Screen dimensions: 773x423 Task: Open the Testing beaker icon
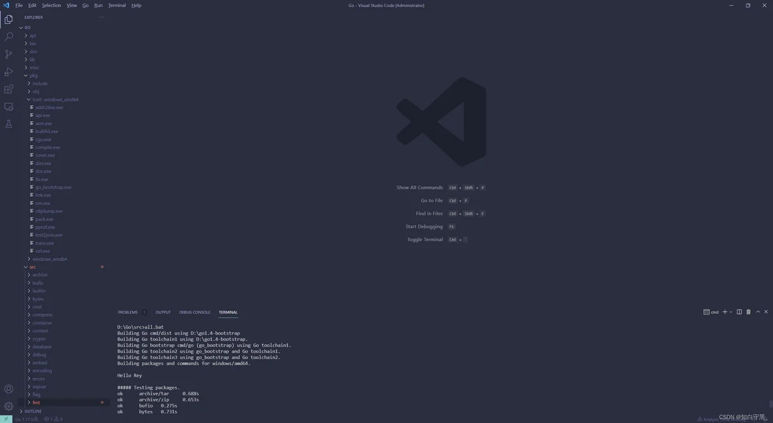pos(8,124)
